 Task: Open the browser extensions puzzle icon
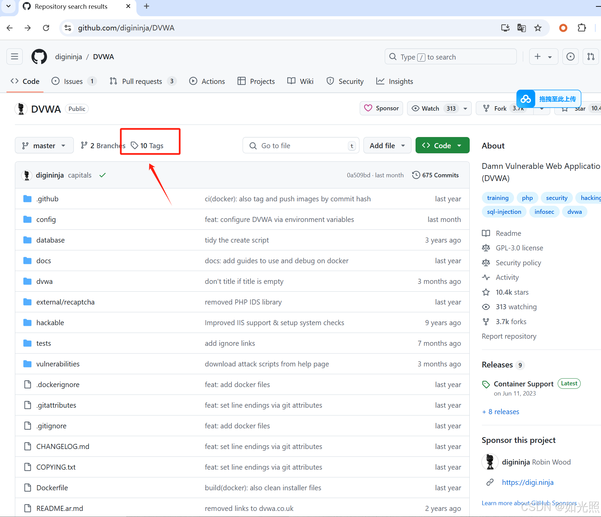[x=582, y=28]
